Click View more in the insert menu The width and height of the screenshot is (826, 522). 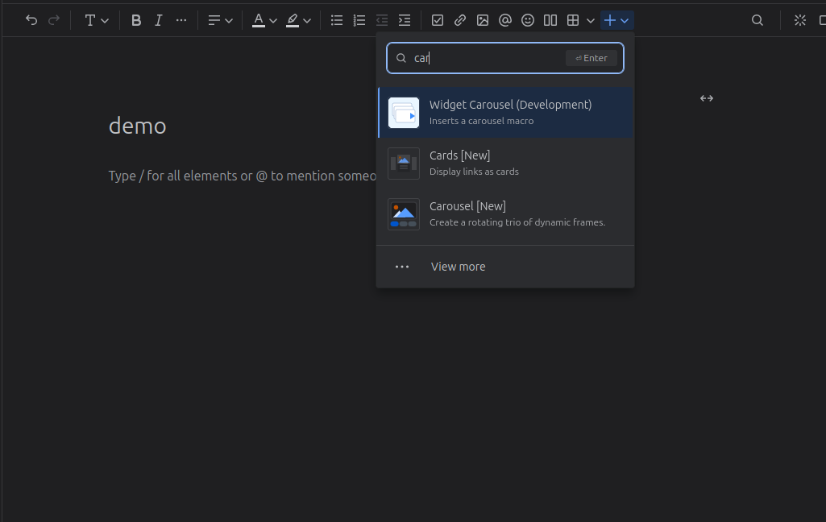pyautogui.click(x=506, y=267)
